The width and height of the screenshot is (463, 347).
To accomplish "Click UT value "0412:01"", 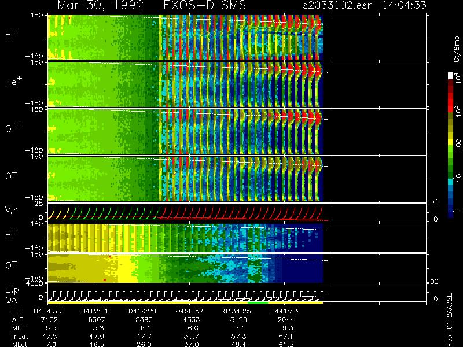I will point(95,311).
